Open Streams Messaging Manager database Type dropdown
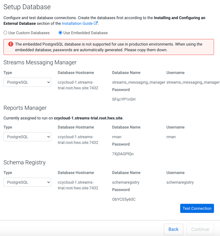The image size is (220, 236). pyautogui.click(x=27, y=82)
